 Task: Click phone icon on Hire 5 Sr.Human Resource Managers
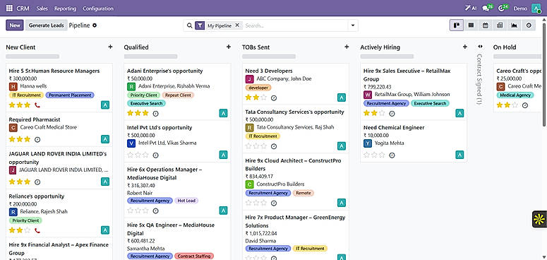[x=37, y=105]
